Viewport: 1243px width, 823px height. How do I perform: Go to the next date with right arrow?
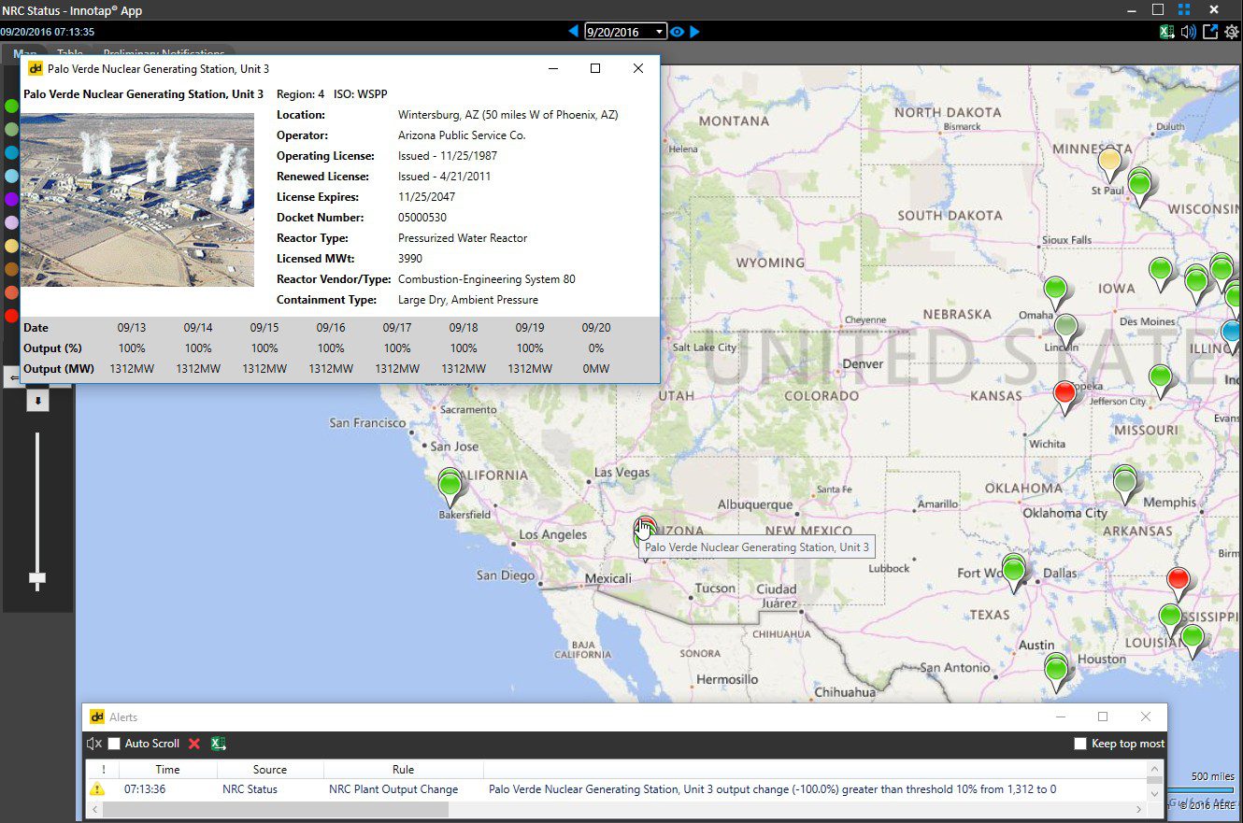click(x=694, y=32)
